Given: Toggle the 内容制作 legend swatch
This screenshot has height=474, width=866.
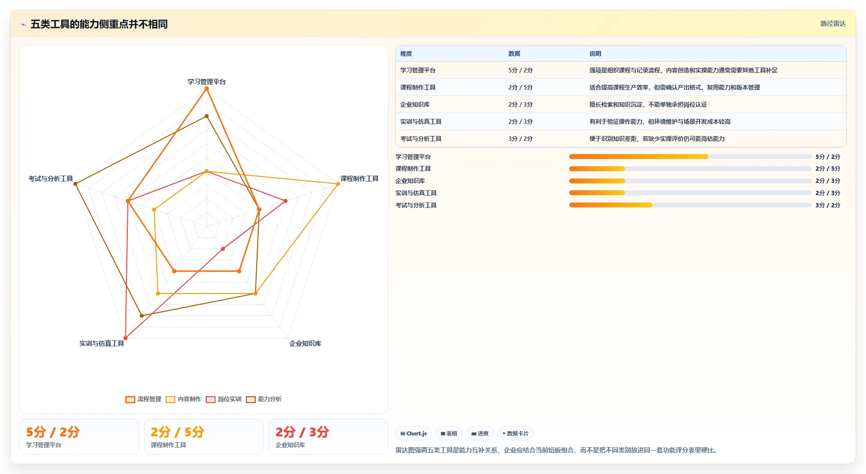Looking at the screenshot, I should pos(170,400).
